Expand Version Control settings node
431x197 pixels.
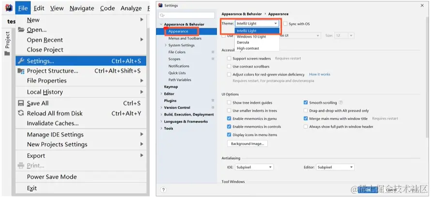pyautogui.click(x=161, y=107)
